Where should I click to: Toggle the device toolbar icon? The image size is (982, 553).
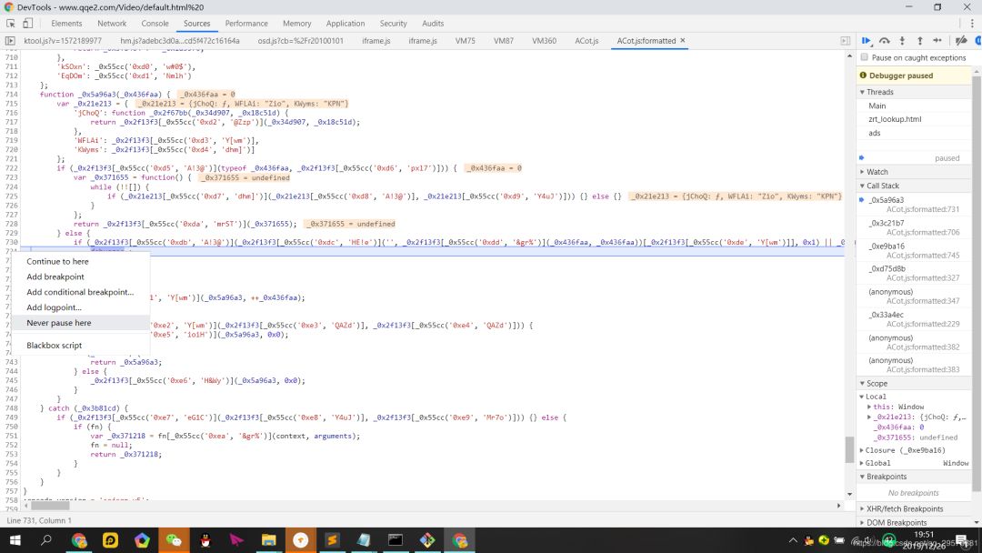pyautogui.click(x=27, y=23)
